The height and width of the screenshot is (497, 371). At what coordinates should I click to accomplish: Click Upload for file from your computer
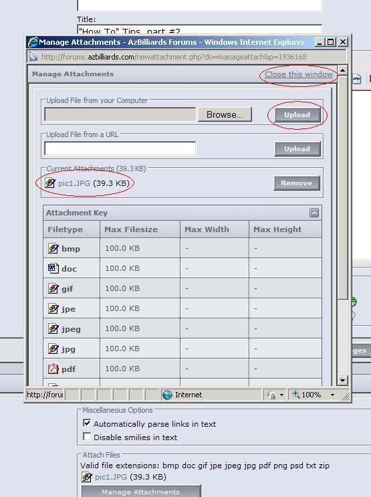(297, 115)
